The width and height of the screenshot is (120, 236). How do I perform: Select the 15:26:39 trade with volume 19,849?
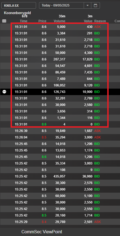tap(60, 131)
